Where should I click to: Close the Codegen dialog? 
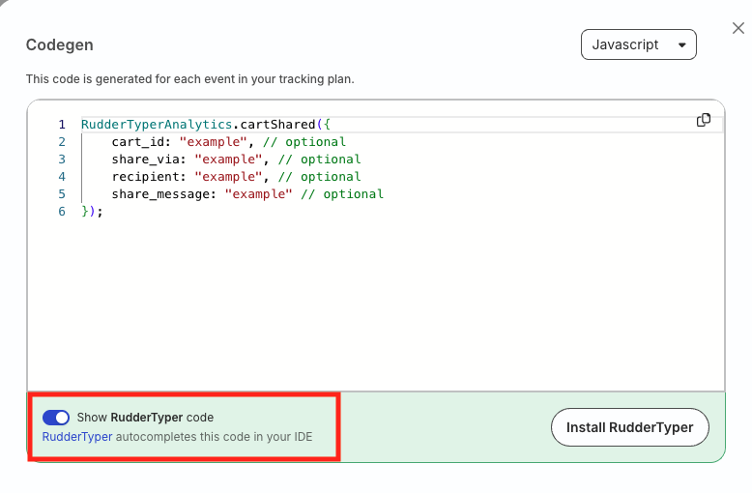738,28
